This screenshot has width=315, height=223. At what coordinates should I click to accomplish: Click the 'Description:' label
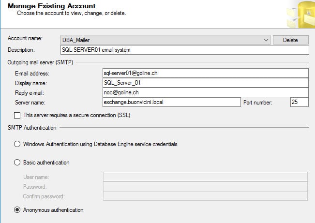(x=21, y=50)
